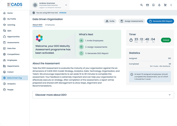This screenshot has width=177, height=126.
Task: Go to Competitions in the sidebar
Action: [x=13, y=54]
